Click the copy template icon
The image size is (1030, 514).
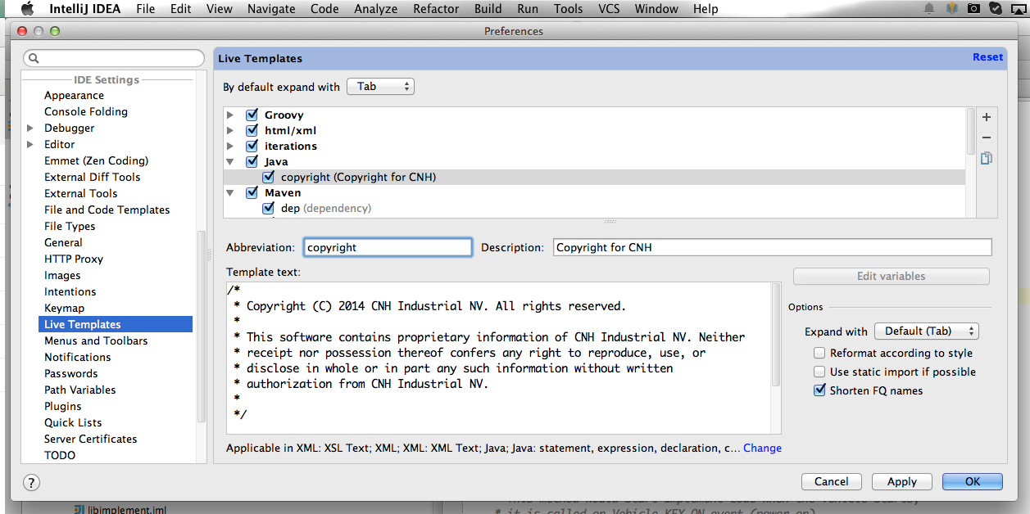coord(987,159)
